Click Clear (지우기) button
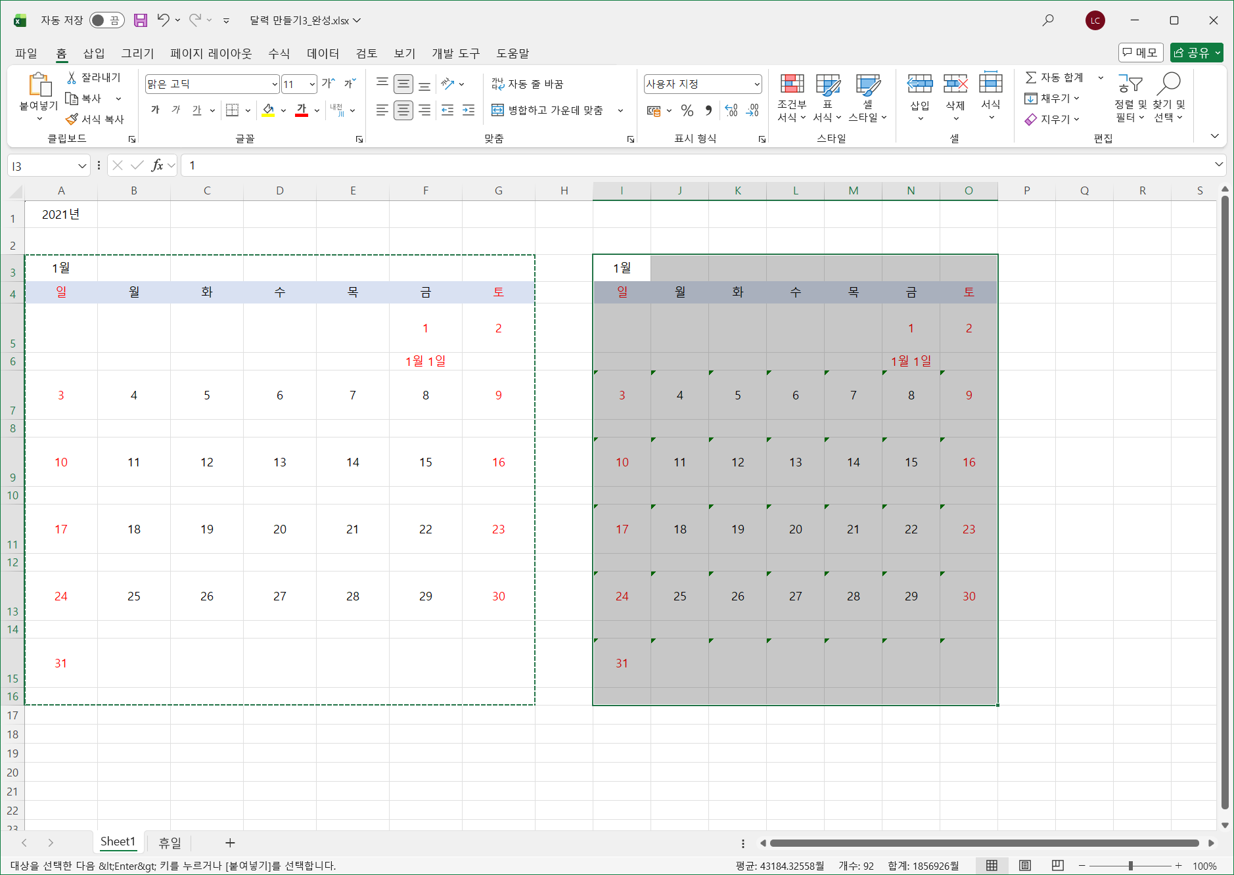 coord(1051,119)
